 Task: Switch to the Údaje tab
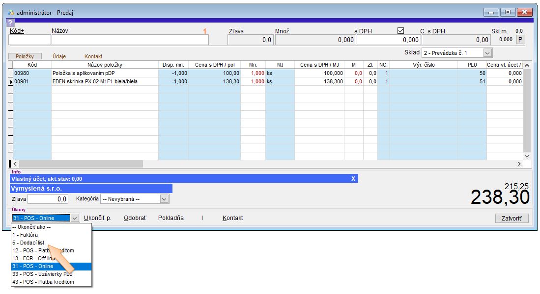click(59, 56)
